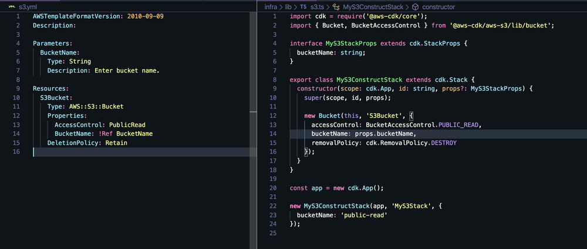
Task: Open the s3.yml tab
Action: point(23,6)
